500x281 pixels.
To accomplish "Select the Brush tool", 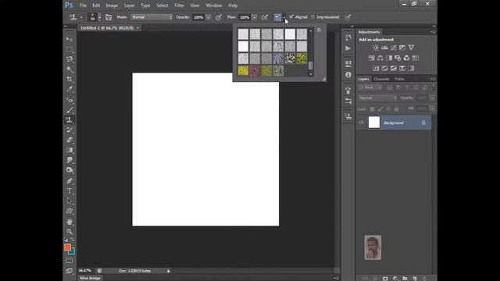I will pyautogui.click(x=70, y=110).
